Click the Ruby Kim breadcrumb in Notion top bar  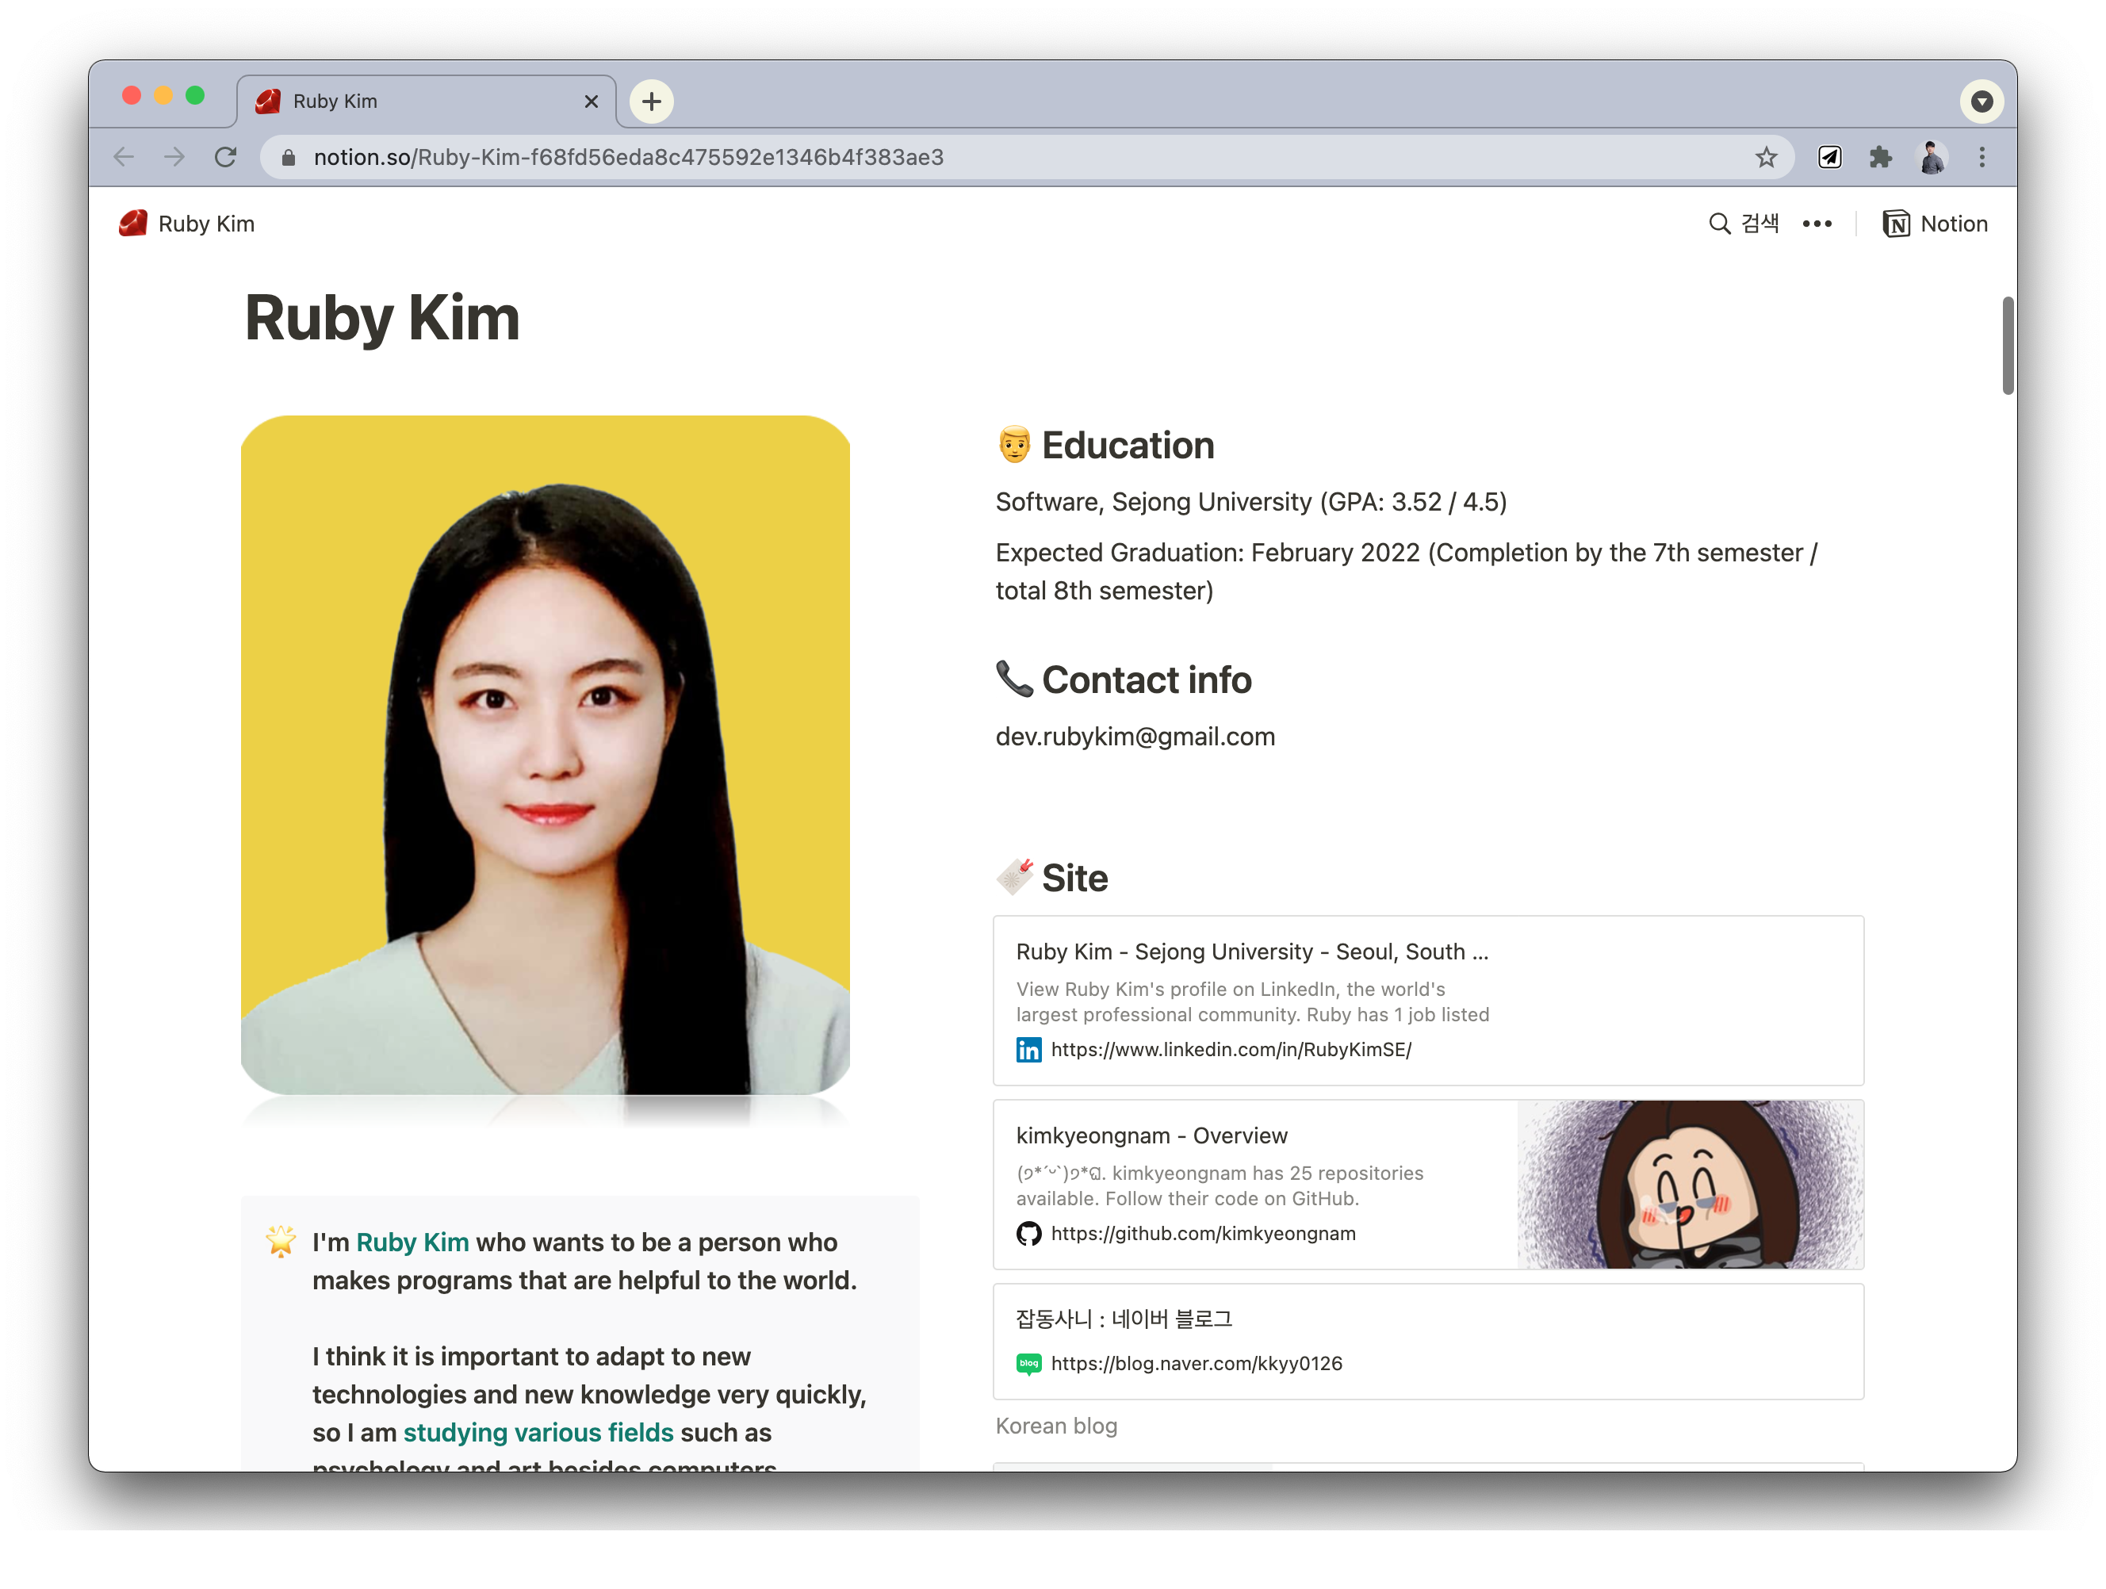188,224
